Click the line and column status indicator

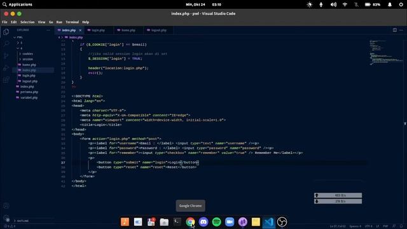(x=338, y=226)
